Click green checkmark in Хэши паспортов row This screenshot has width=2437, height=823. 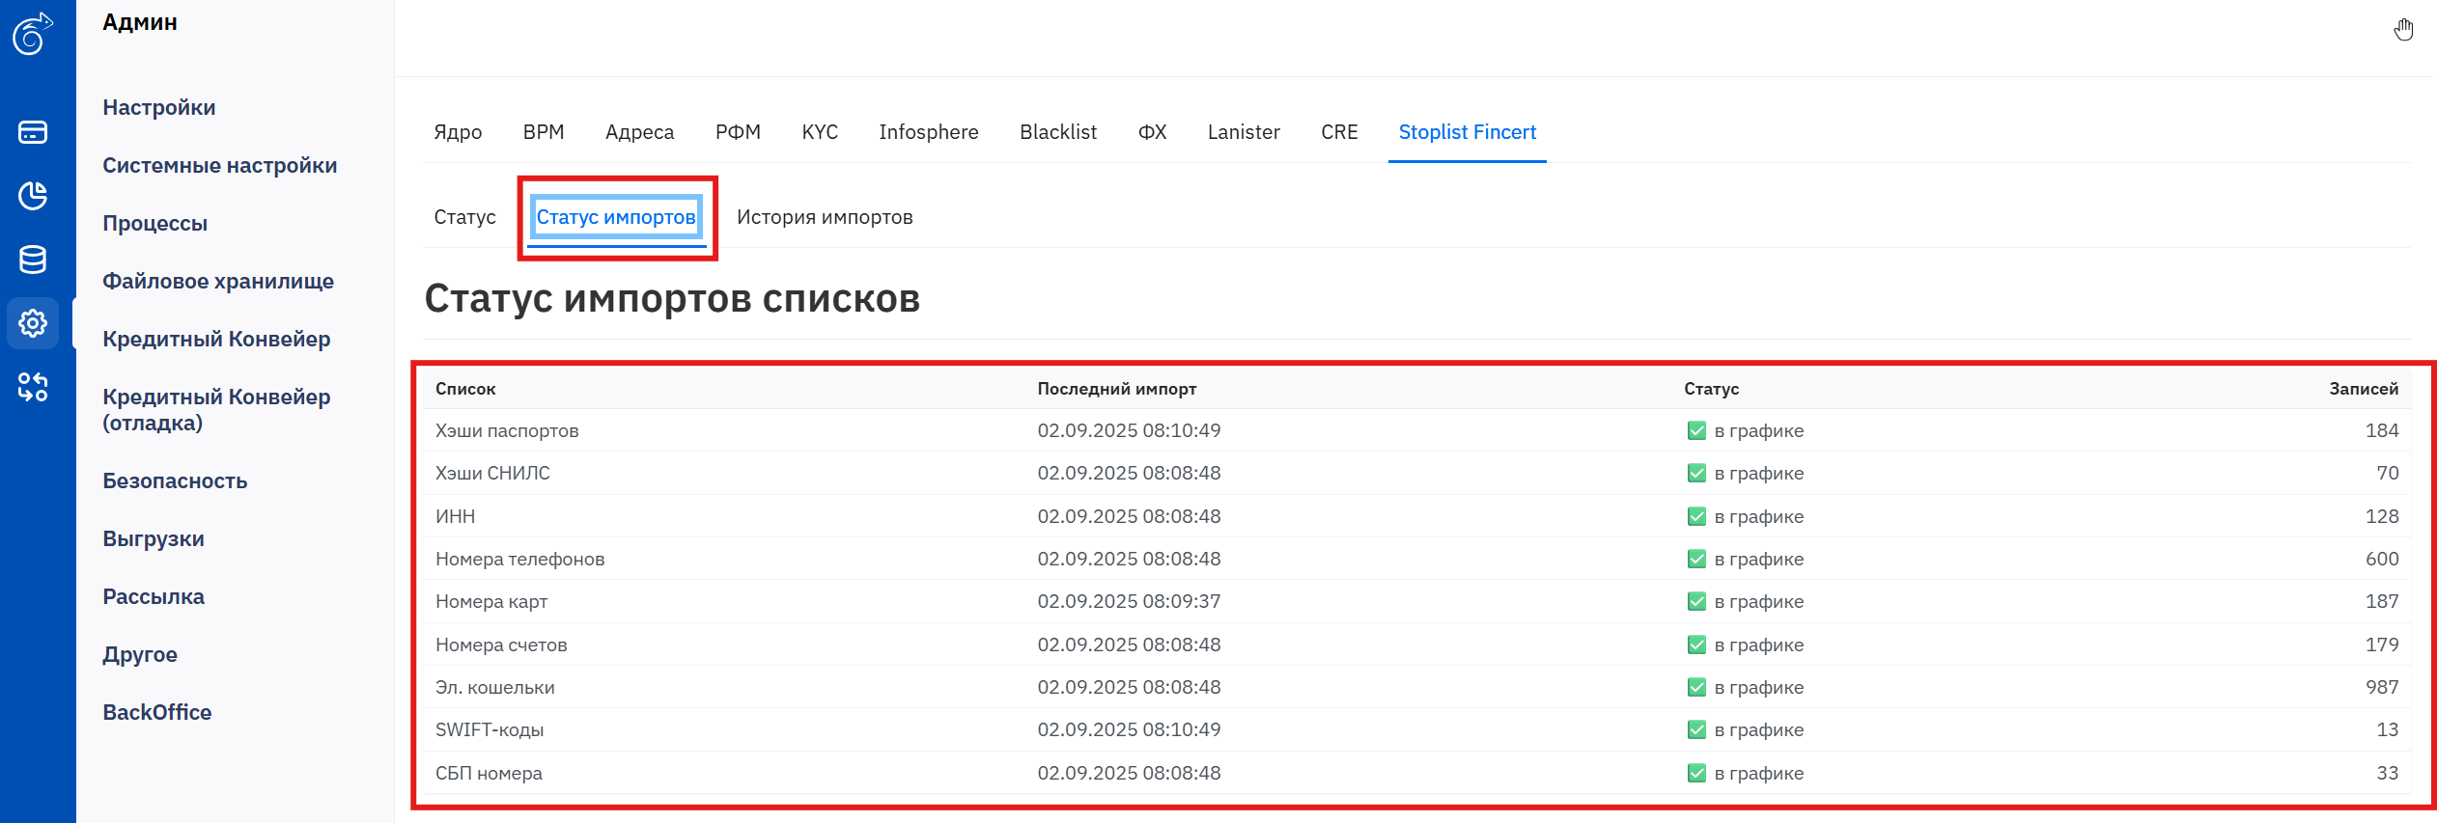[x=1695, y=430]
